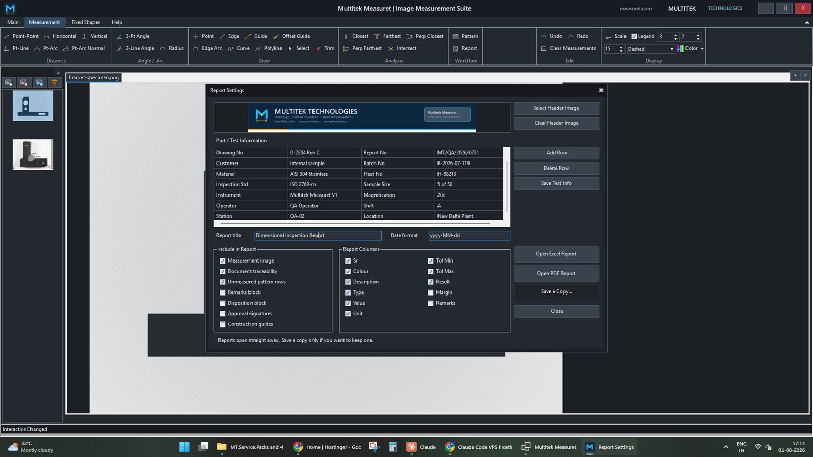Screen dimensions: 813x457
Task: Choose the Guide tool
Action: coord(256,36)
